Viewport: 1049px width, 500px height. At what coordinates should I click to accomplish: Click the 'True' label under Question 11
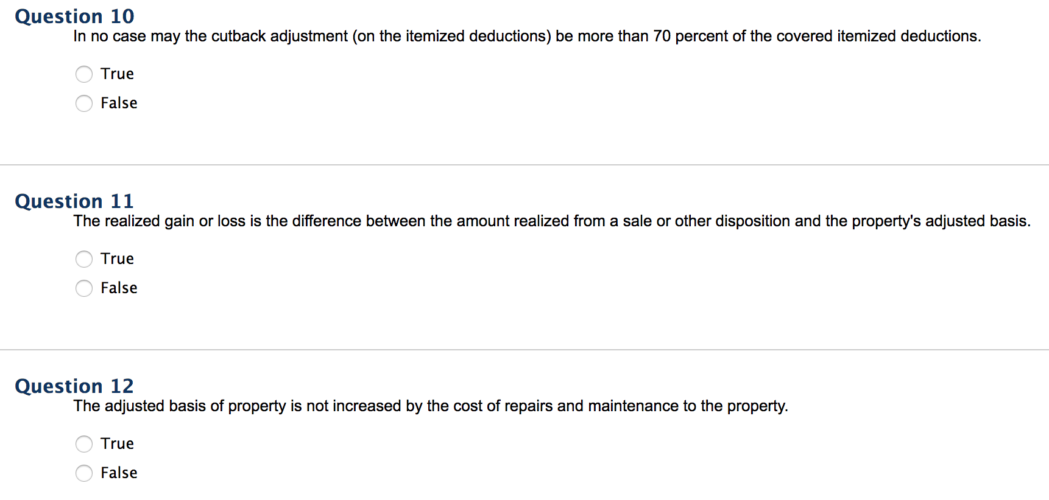click(x=117, y=259)
